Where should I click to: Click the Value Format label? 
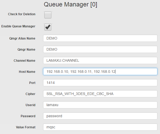point(26,127)
